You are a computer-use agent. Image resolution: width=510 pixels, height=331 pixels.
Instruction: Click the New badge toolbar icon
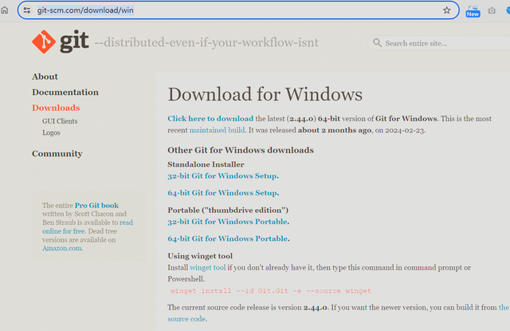[473, 11]
